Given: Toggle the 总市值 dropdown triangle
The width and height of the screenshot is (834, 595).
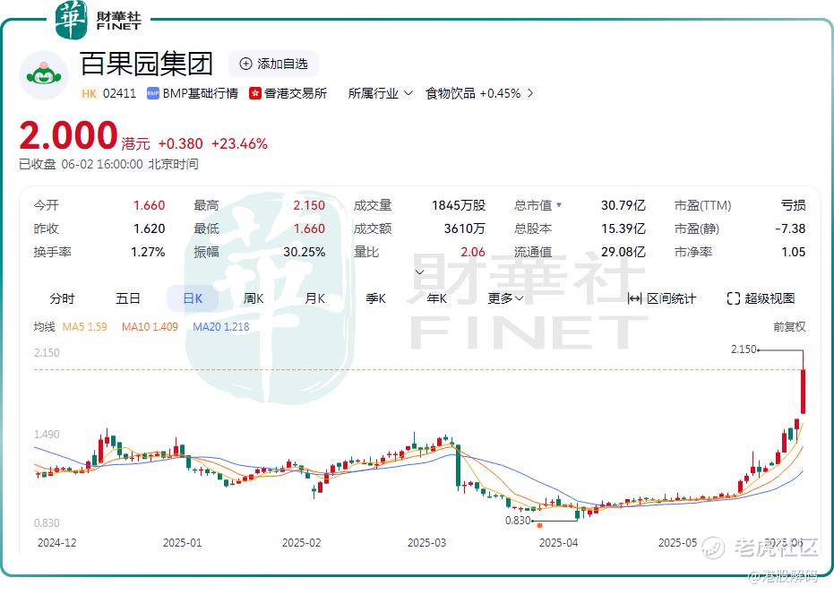Looking at the screenshot, I should pyautogui.click(x=558, y=205).
